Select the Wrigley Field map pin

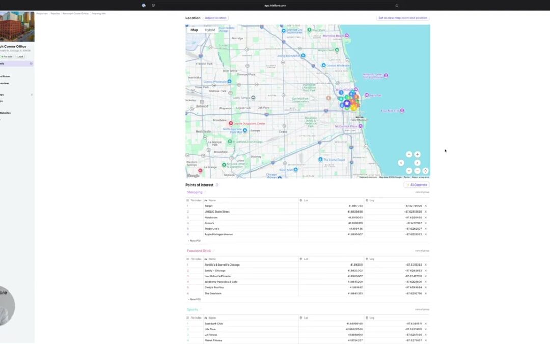tap(337, 50)
